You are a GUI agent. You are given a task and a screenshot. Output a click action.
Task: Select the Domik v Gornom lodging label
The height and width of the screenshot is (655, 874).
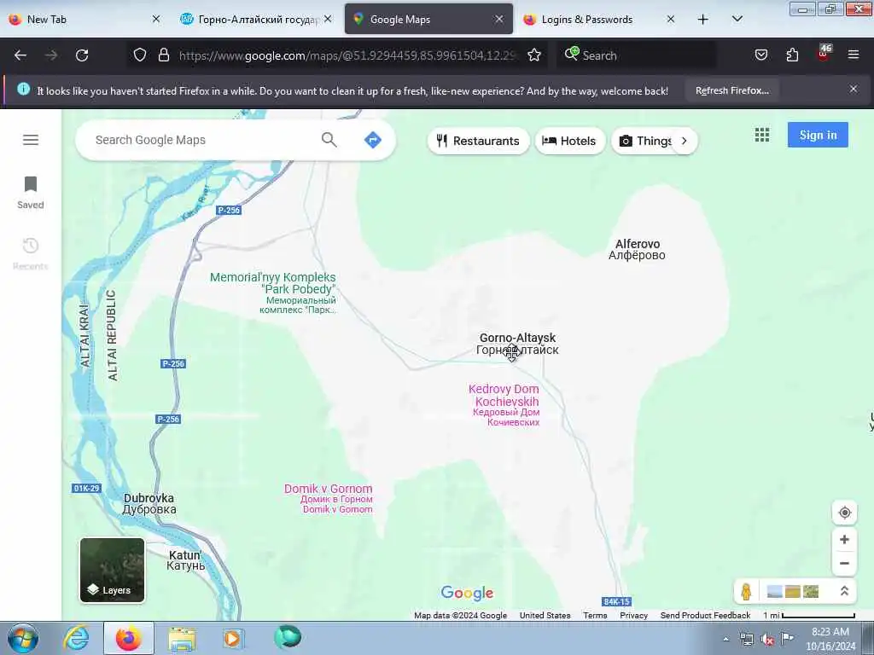(329, 498)
